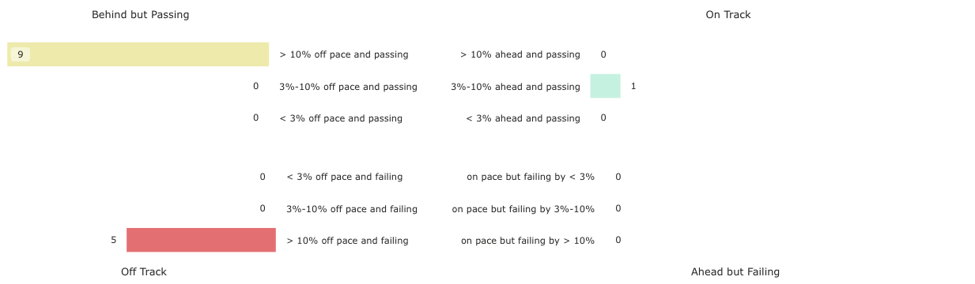Select the 'Behind but Passing' quadrant title
Viewport: 975px width, 284px height.
pyautogui.click(x=141, y=14)
